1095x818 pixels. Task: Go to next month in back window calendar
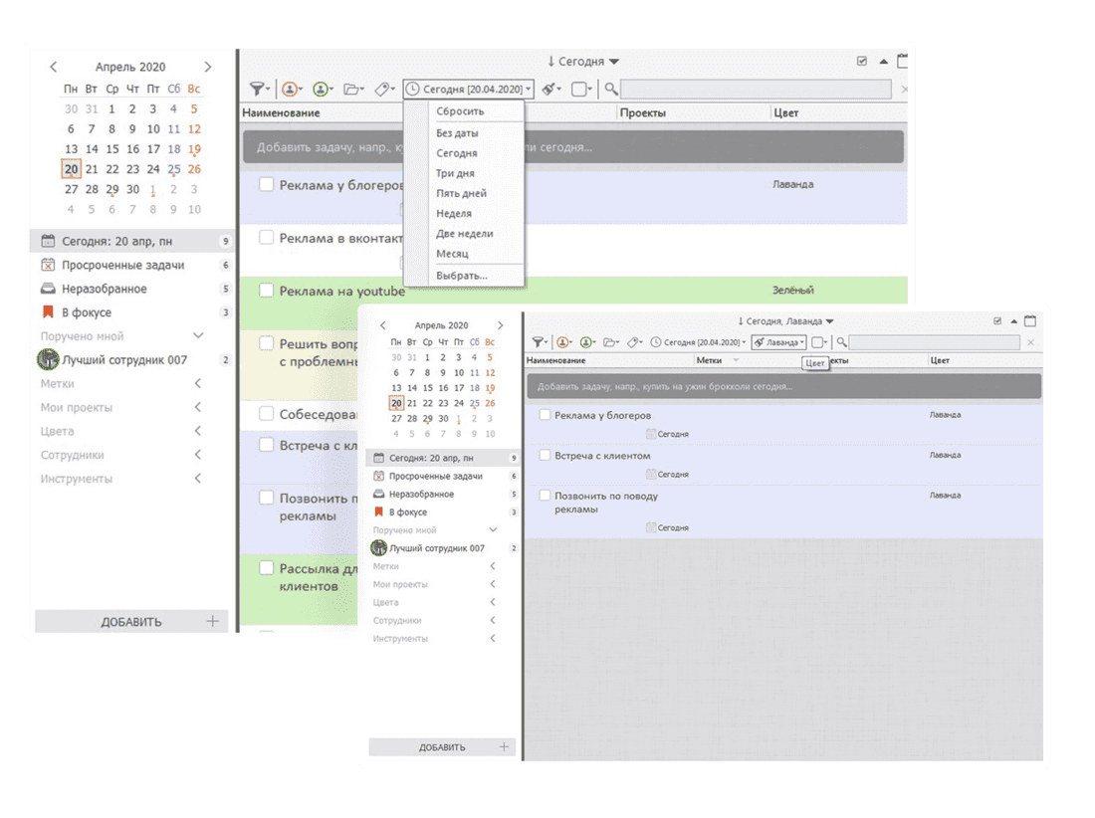coord(207,67)
